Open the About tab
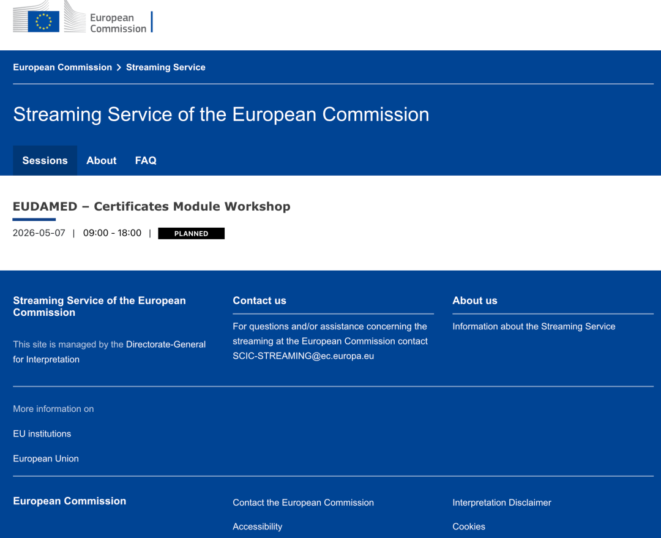Viewport: 661px width, 538px height. point(101,160)
